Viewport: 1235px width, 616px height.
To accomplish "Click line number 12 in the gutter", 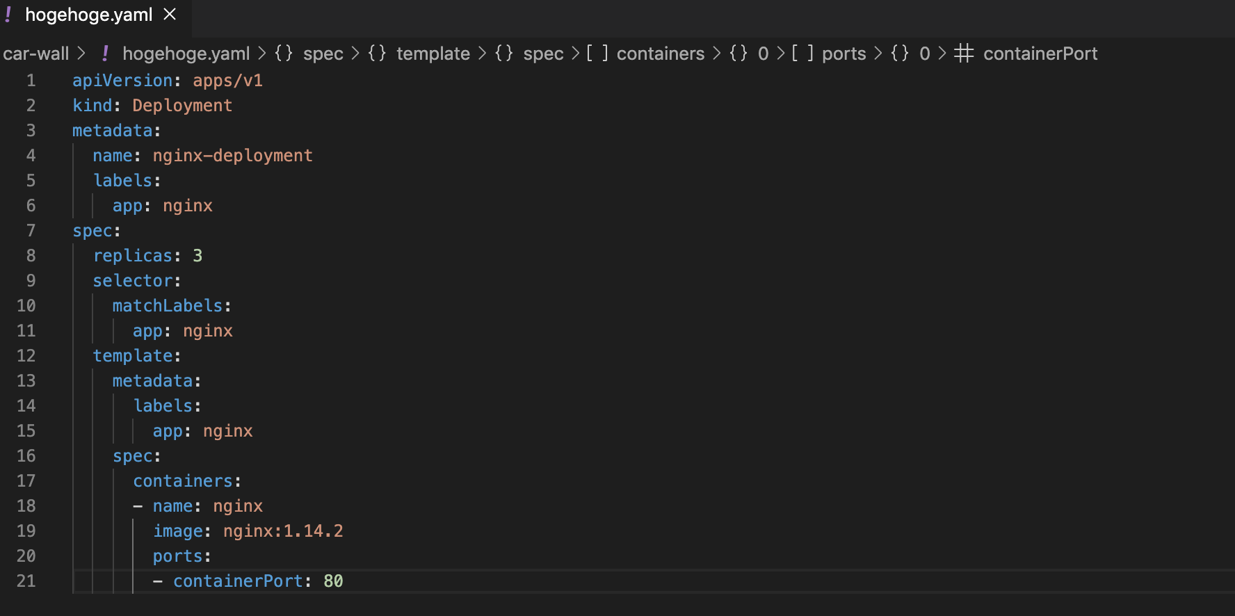I will click(x=26, y=356).
